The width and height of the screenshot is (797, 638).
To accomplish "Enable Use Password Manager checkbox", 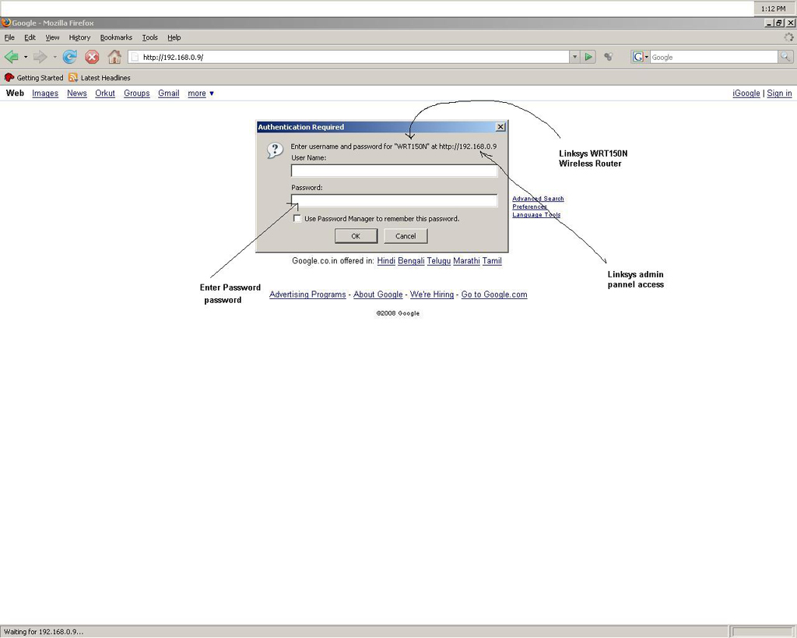I will click(x=297, y=219).
